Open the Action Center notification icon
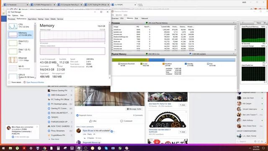268x151 pixels. tap(263, 148)
